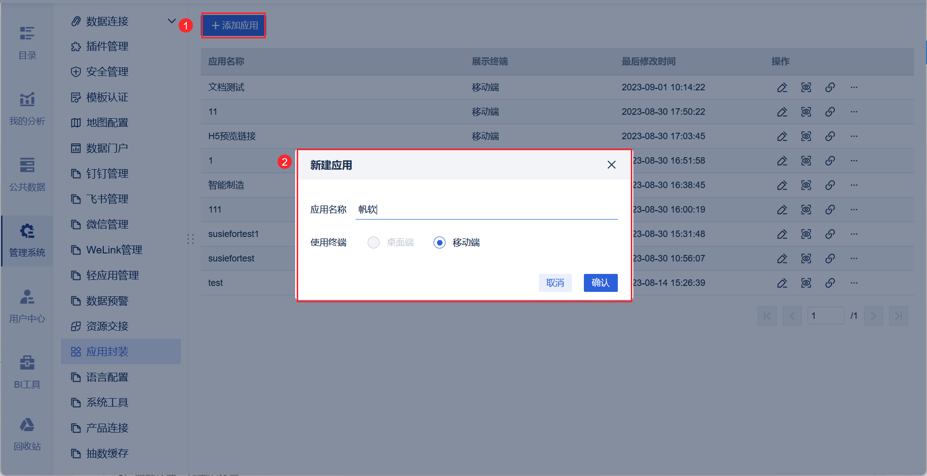The image size is (927, 476).
Task: Click the edit pencil icon for H5预览链接
Action: (x=782, y=136)
